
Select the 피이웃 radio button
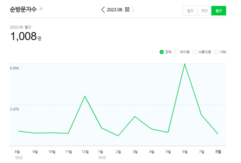pos(177,52)
